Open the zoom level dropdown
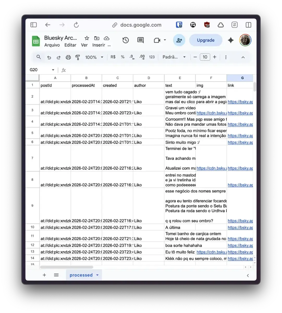282x313 pixels. tap(94, 57)
